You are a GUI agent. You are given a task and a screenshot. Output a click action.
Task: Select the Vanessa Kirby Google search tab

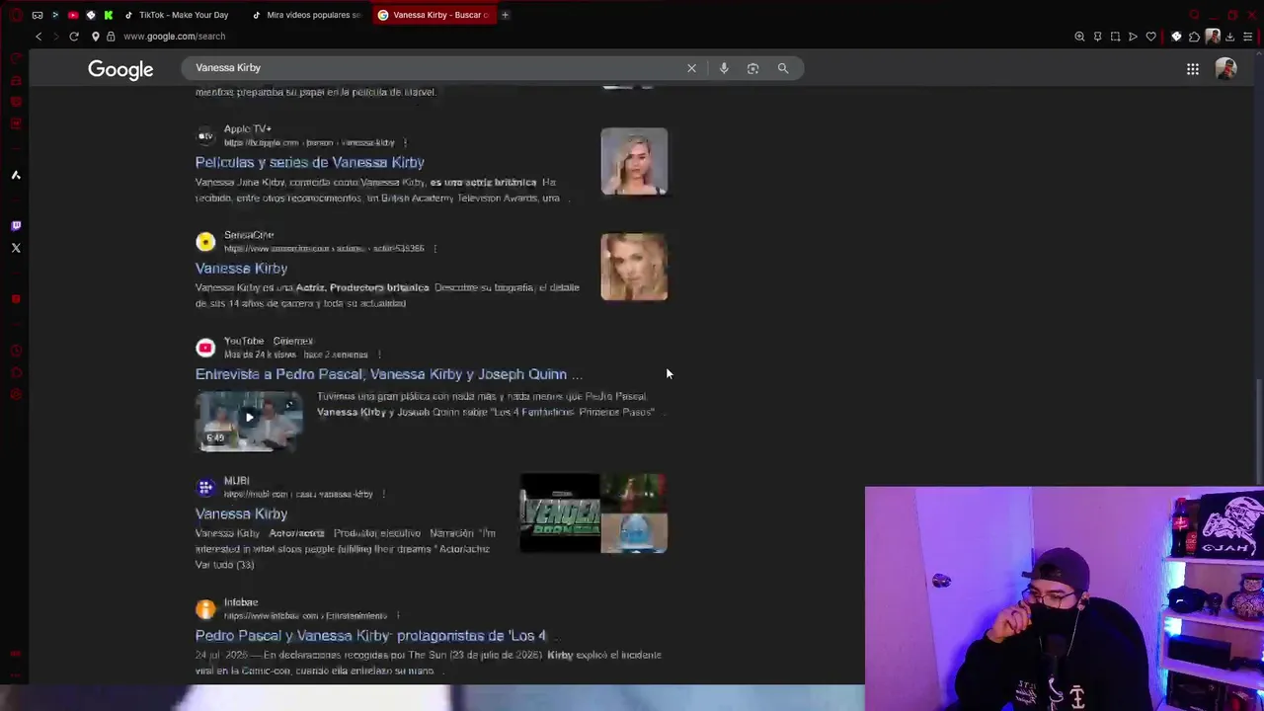[x=434, y=15]
